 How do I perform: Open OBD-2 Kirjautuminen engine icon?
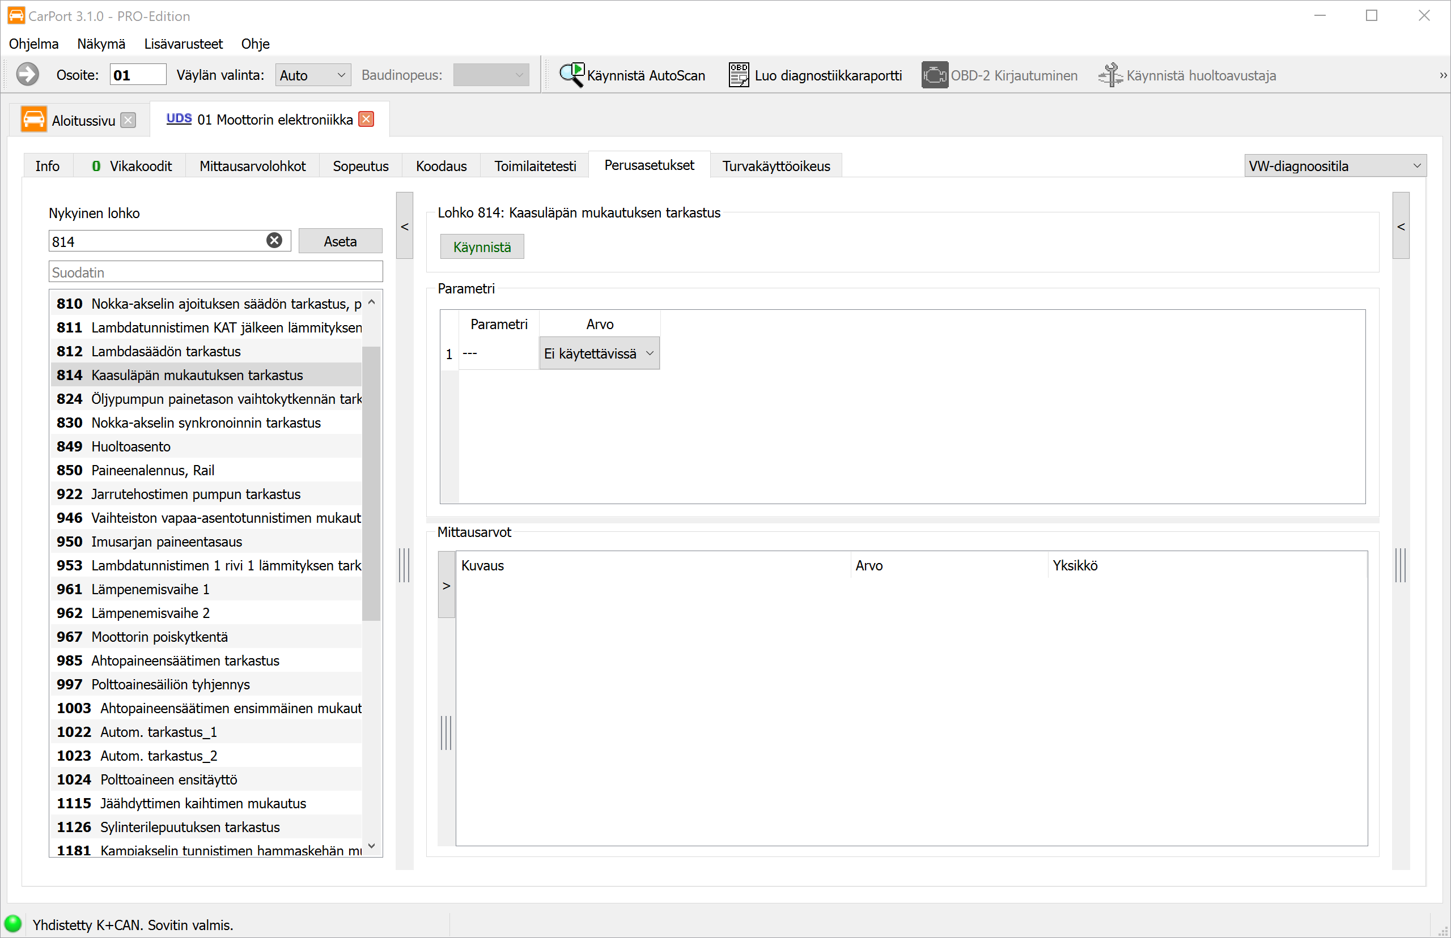click(934, 75)
